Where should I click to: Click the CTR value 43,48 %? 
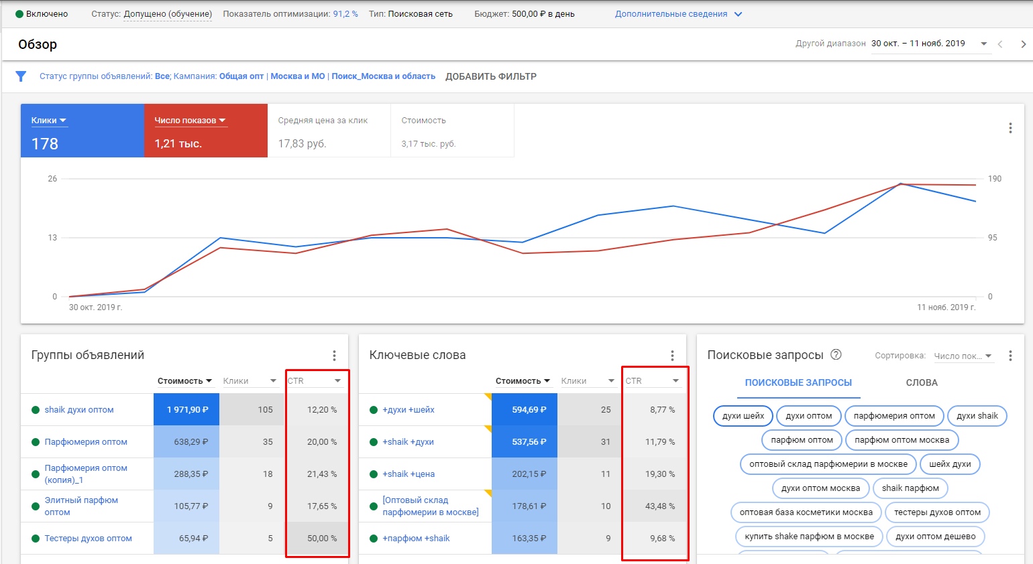(660, 506)
